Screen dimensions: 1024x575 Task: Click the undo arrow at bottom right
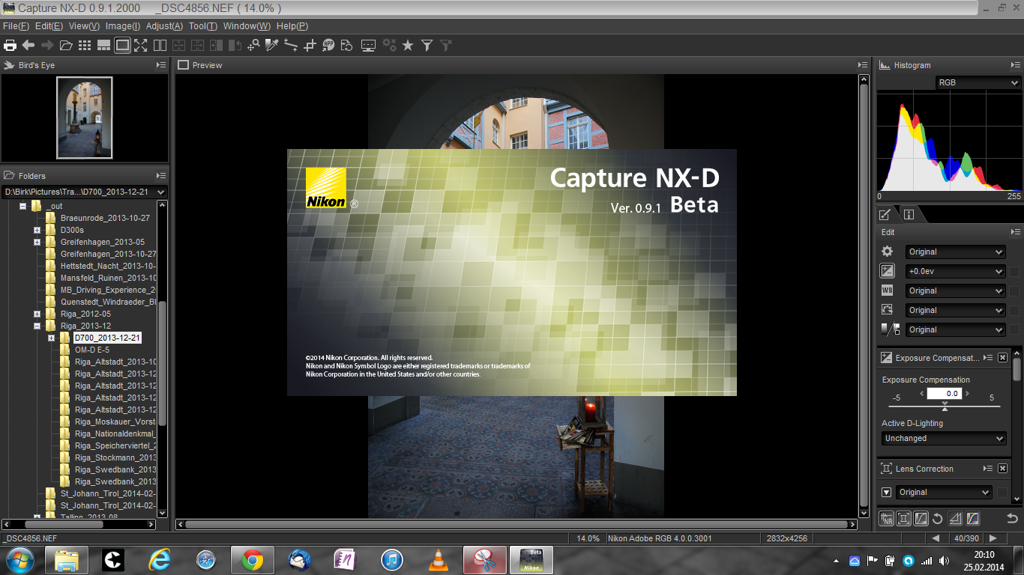pos(1012,518)
